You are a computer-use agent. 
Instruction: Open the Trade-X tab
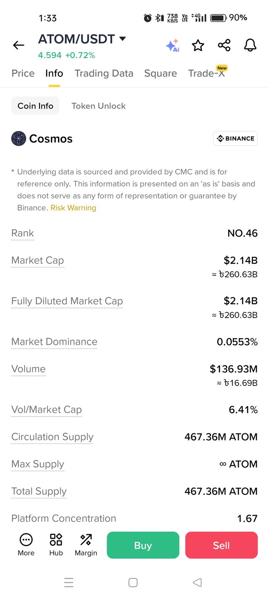click(x=207, y=73)
